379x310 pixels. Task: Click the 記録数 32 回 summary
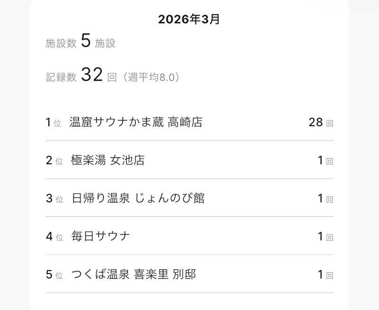[81, 75]
